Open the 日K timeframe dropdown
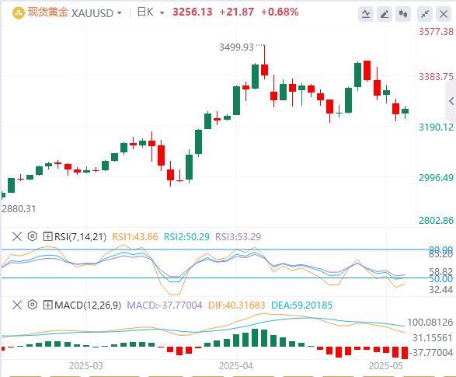The height and width of the screenshot is (377, 456). click(x=162, y=13)
